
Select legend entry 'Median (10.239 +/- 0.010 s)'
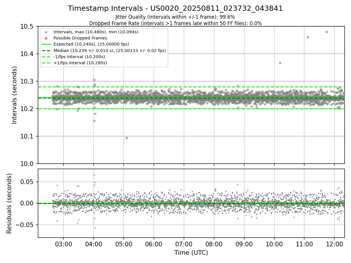pyautogui.click(x=110, y=51)
